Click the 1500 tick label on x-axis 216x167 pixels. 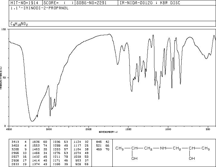coord(128,129)
